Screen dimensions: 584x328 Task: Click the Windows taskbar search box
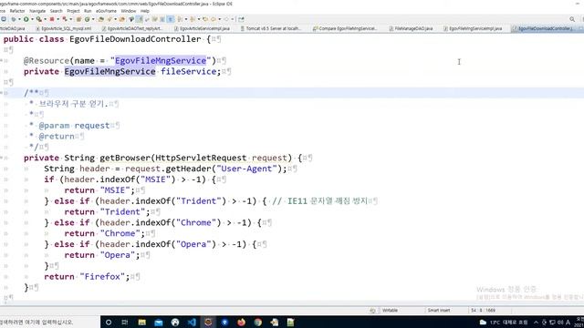[x=49, y=322]
